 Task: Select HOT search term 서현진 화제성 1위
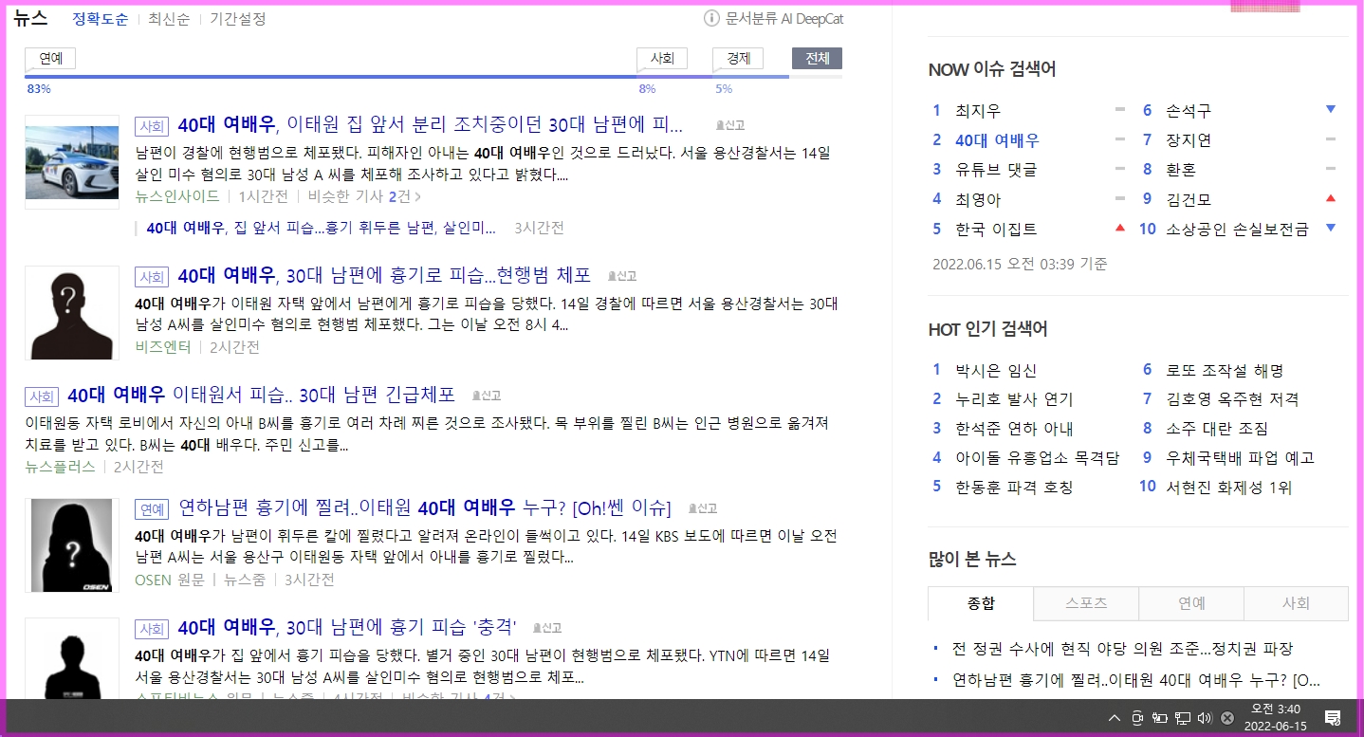(1228, 488)
